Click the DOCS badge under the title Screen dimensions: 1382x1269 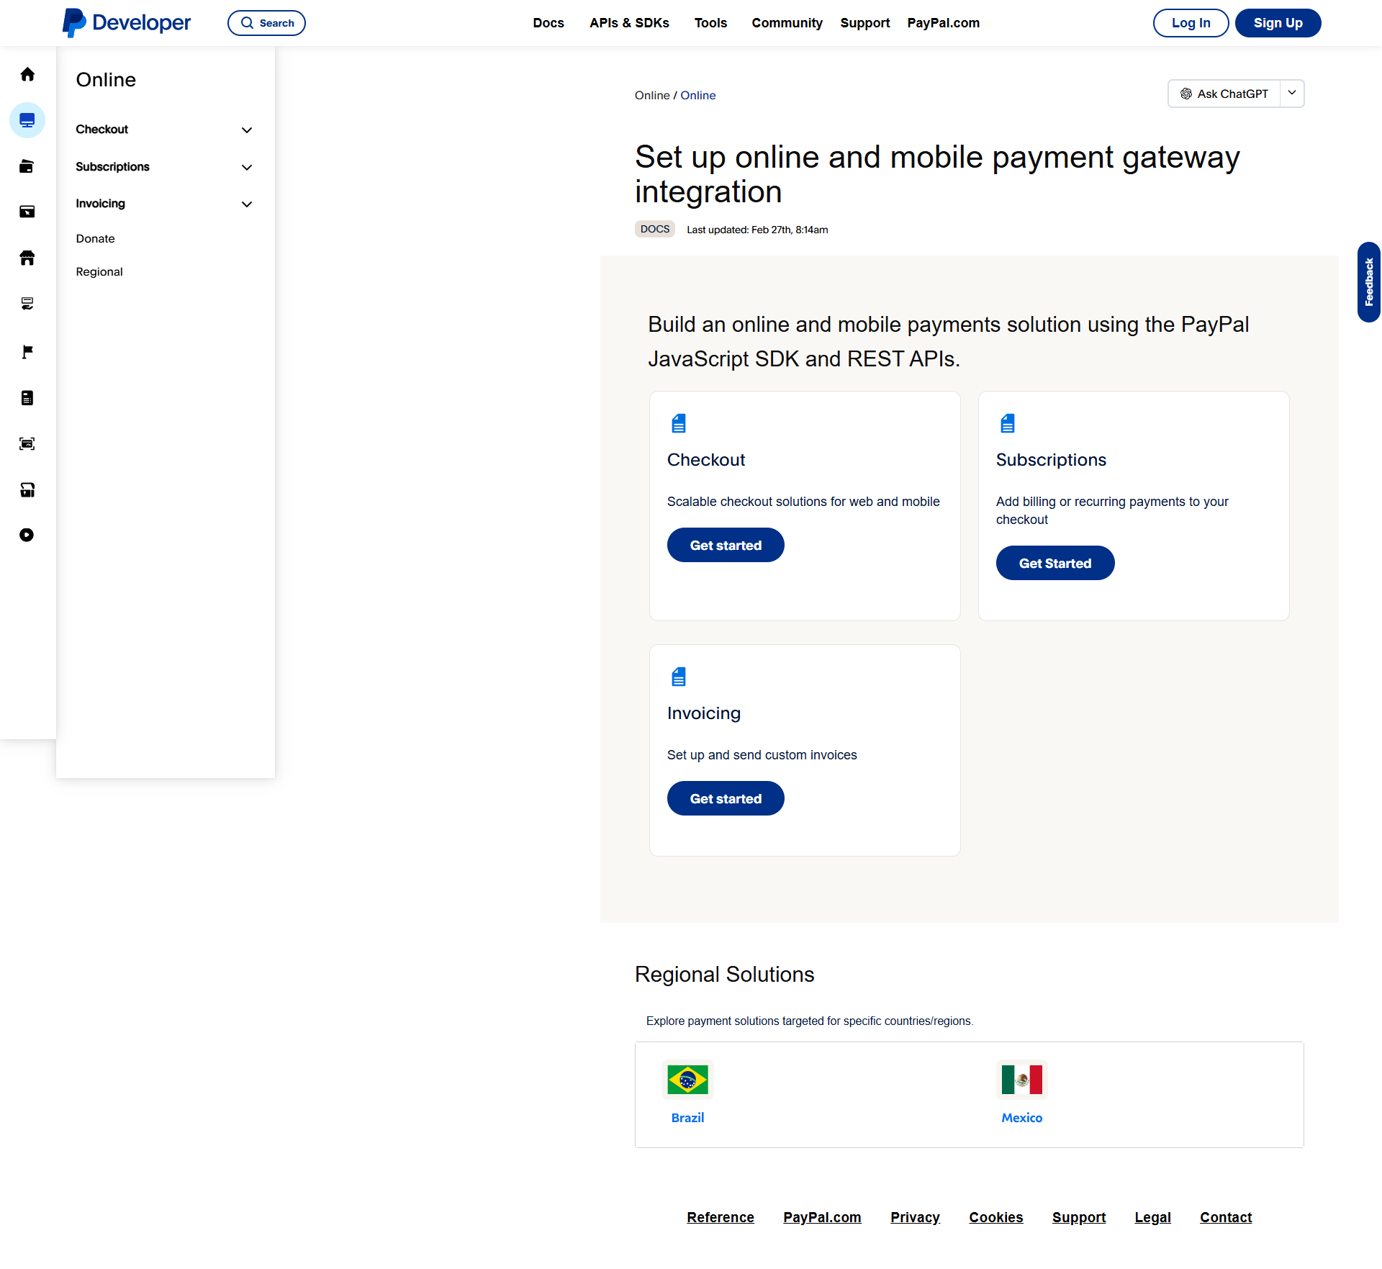[x=655, y=229]
